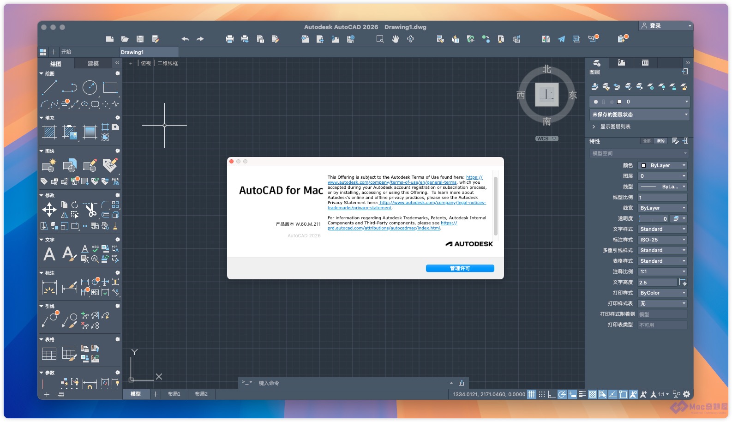The height and width of the screenshot is (422, 732).
Task: Toggle dynamic input in status bar
Action: [572, 394]
